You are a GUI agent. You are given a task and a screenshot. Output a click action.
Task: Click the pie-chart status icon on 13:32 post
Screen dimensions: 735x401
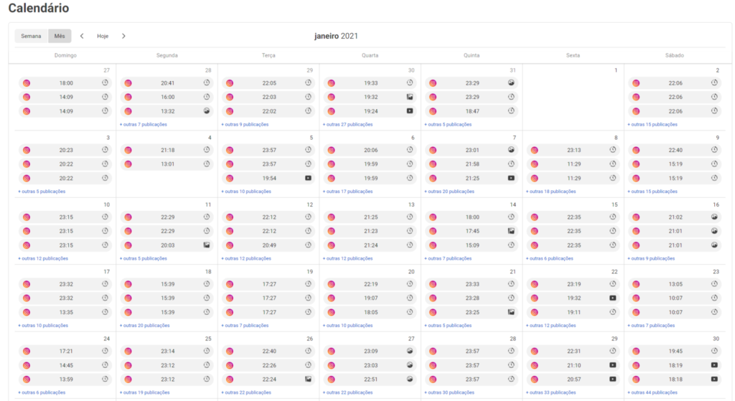207,111
